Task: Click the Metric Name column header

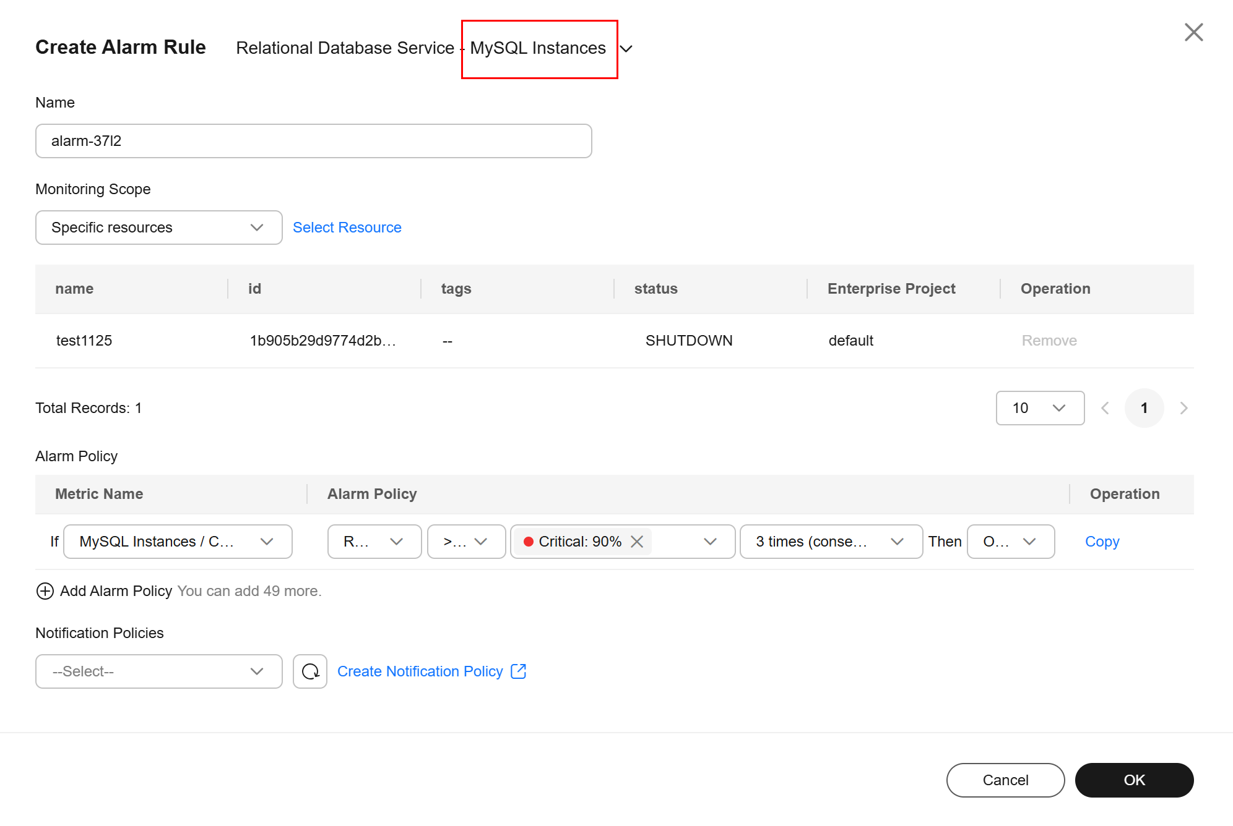Action: coord(99,494)
